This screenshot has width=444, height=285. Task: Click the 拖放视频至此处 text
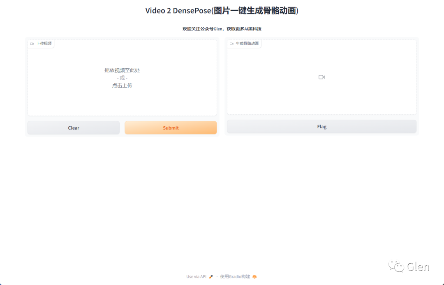coord(122,70)
